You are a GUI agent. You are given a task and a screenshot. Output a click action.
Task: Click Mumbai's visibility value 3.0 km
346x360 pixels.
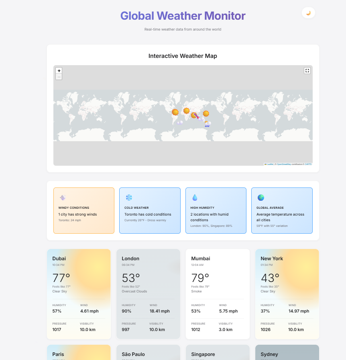pyautogui.click(x=226, y=329)
